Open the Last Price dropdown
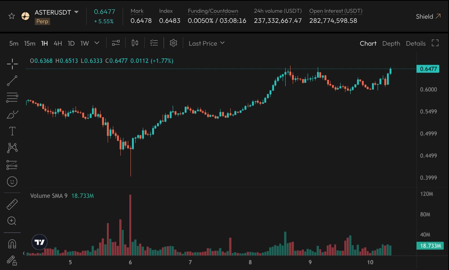 [x=206, y=43]
